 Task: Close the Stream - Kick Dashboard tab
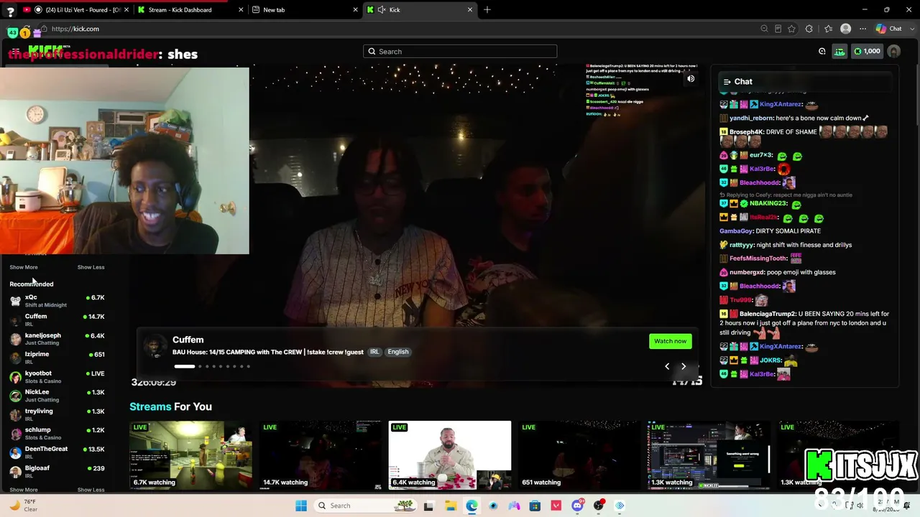[241, 10]
